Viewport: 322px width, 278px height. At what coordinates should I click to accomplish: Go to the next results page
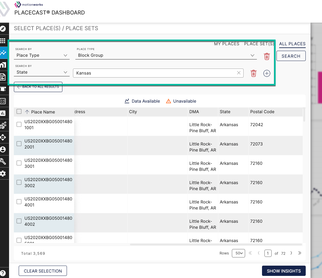291,253
